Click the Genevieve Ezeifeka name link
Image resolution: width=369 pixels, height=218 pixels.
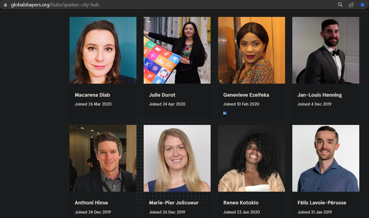246,95
